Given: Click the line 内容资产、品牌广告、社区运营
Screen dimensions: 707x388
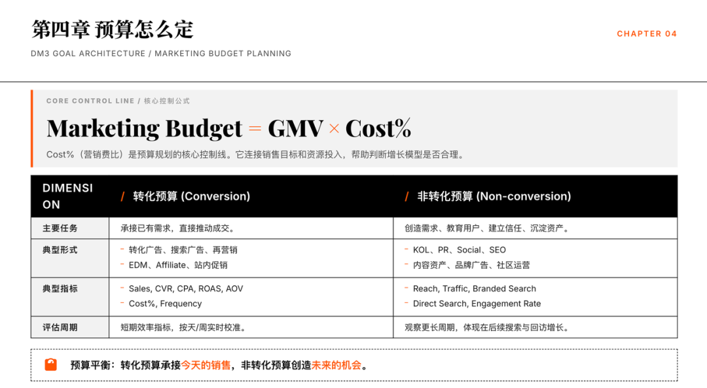Looking at the screenshot, I should coord(471,266).
